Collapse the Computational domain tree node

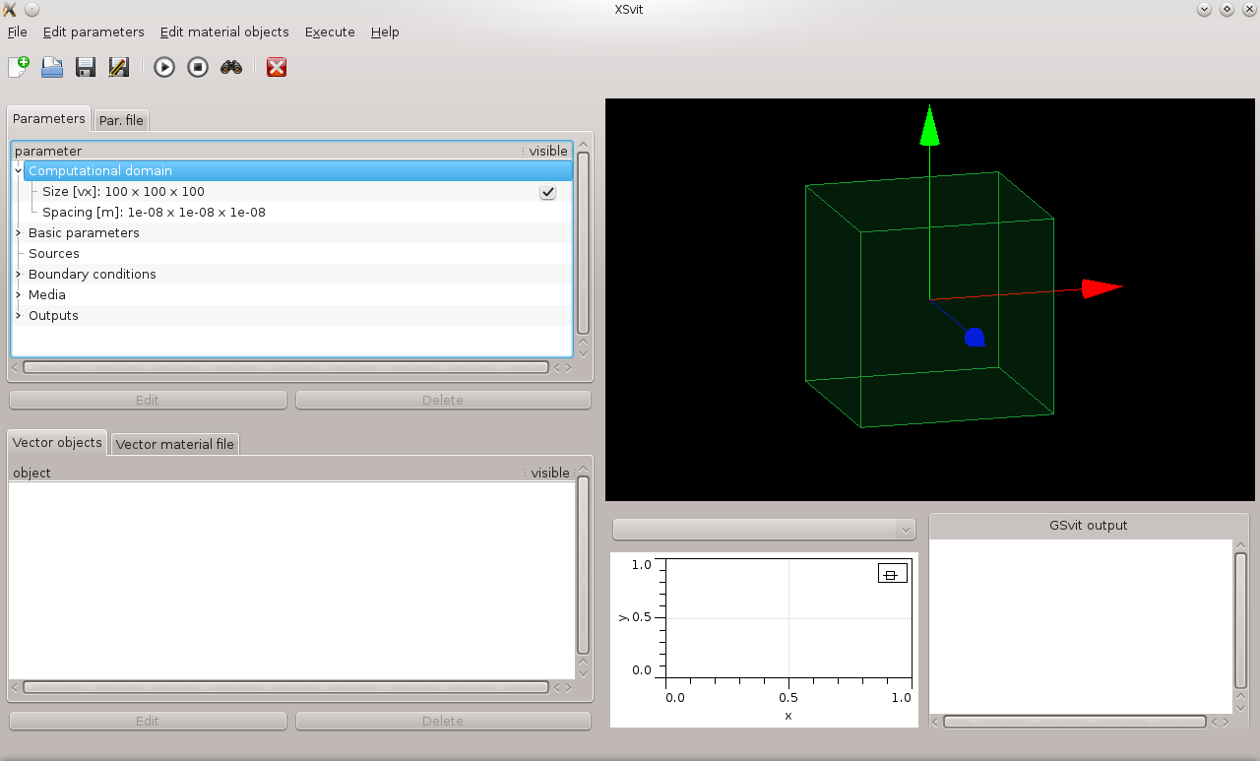18,171
